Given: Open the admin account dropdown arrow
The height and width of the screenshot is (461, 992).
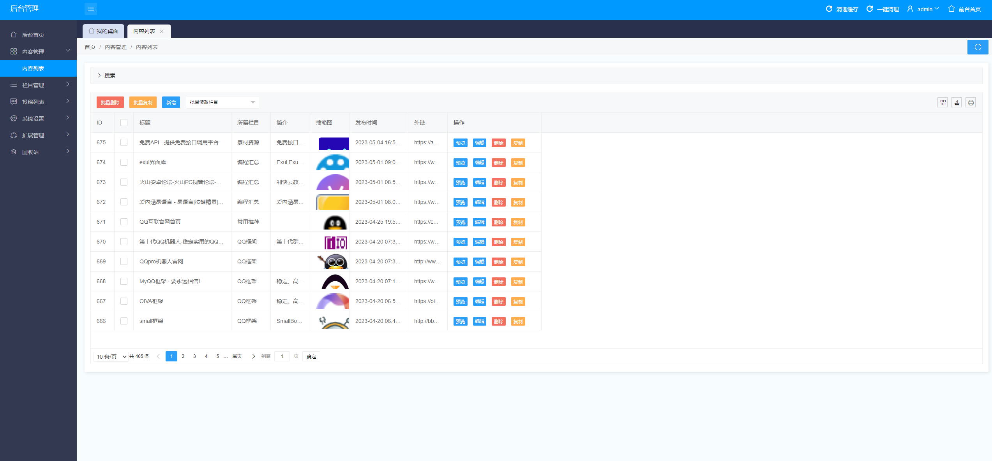Looking at the screenshot, I should coord(937,9).
